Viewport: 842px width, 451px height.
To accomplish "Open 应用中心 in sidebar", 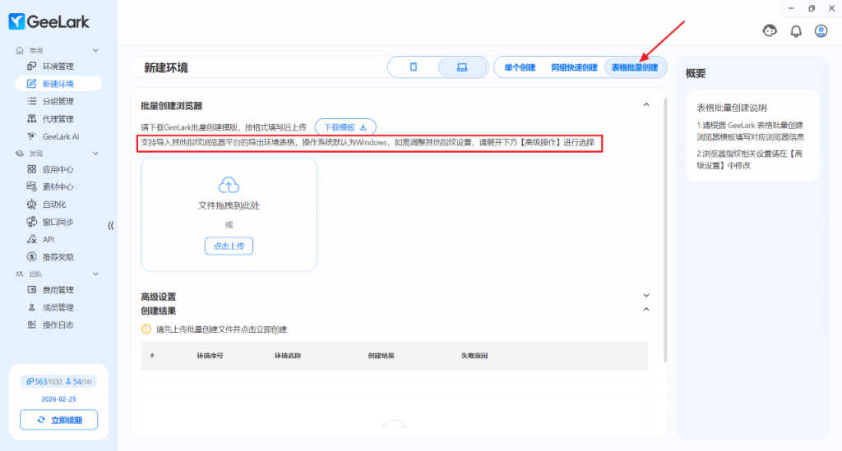I will [x=58, y=169].
